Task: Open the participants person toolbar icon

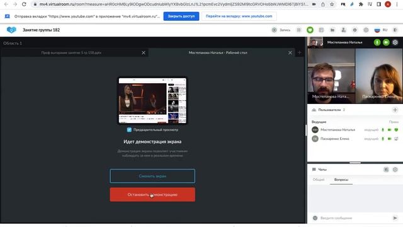Action: click(x=343, y=30)
